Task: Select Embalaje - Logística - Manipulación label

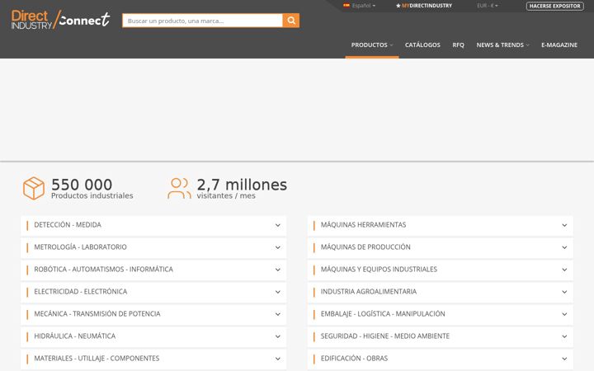Action: (x=383, y=314)
